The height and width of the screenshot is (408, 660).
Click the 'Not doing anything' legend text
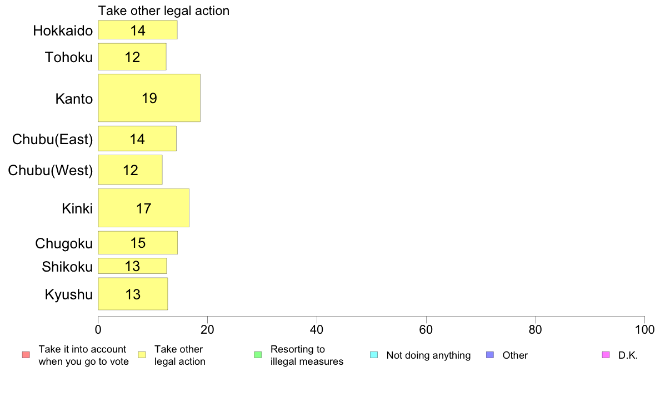pyautogui.click(x=428, y=355)
